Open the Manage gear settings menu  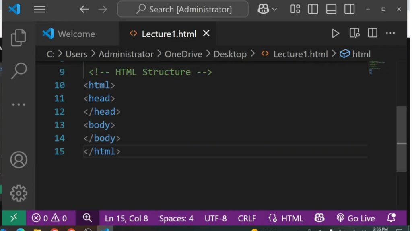19,193
